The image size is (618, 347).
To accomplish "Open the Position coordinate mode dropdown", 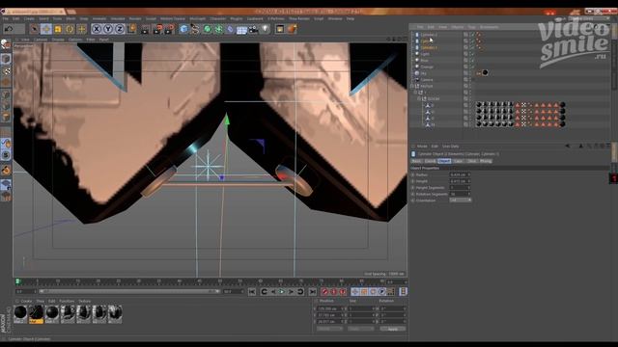I will (x=329, y=329).
